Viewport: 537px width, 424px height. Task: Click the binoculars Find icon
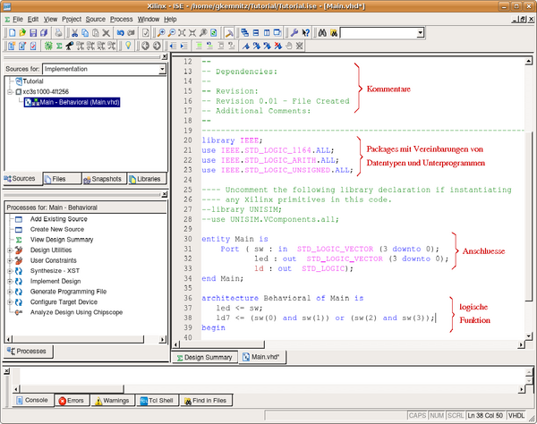click(322, 33)
